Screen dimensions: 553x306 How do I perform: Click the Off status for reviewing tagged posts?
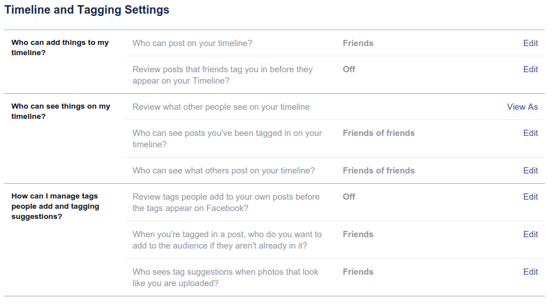pos(349,69)
